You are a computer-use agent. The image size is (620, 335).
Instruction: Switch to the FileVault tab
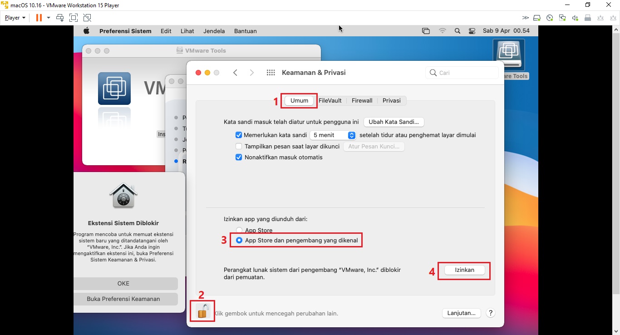(330, 101)
